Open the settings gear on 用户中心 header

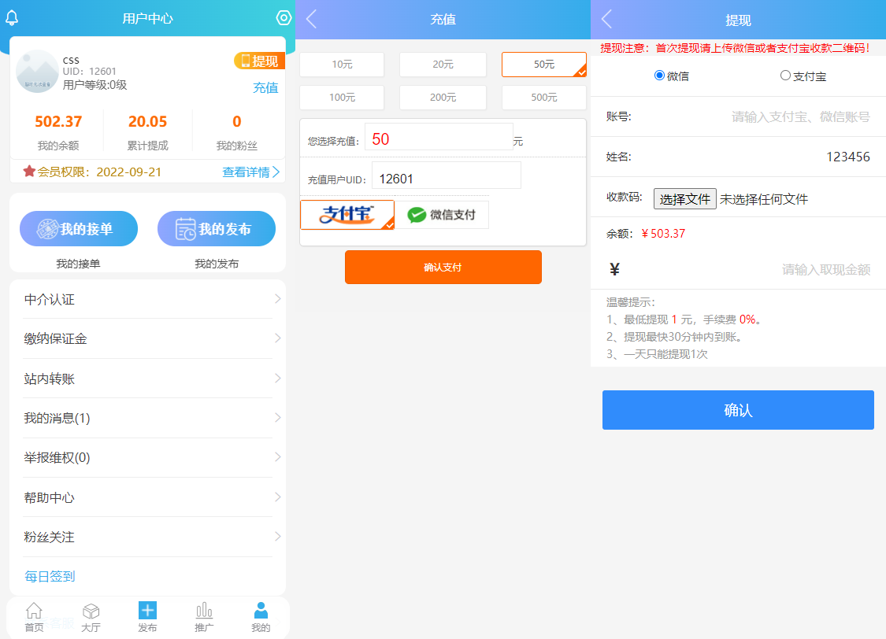pos(284,17)
